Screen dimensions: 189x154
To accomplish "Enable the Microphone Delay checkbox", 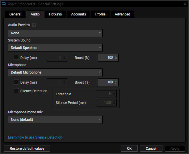I will pos(16,82).
